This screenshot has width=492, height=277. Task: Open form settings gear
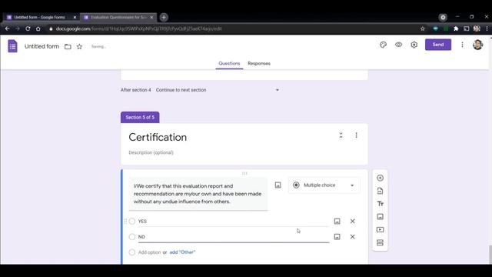(x=414, y=45)
